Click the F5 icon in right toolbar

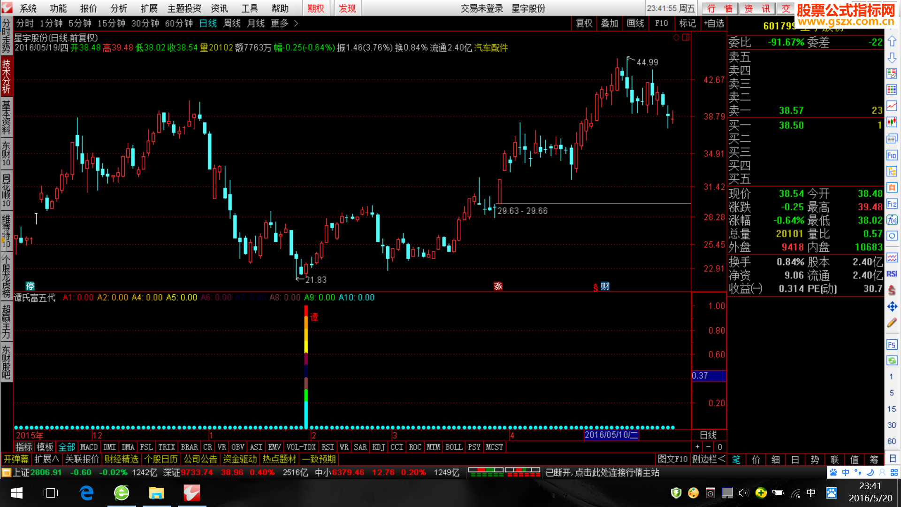[892, 345]
